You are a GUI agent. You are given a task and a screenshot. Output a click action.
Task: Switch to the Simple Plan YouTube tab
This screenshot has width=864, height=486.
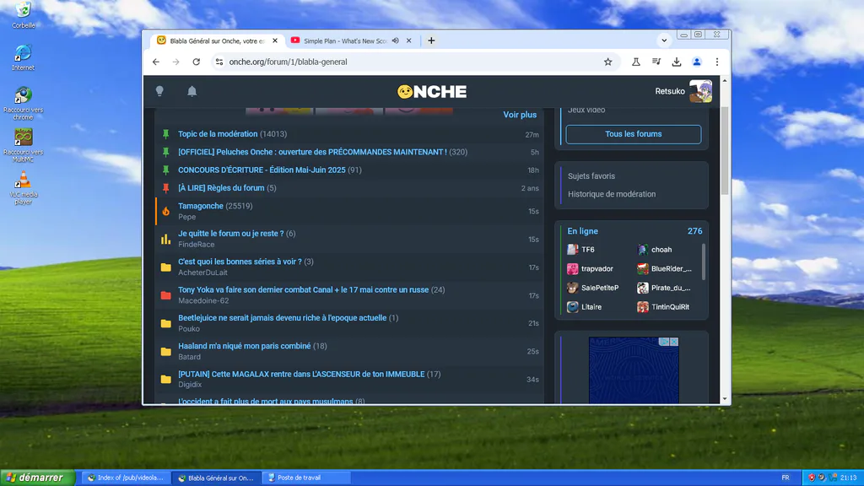click(345, 40)
